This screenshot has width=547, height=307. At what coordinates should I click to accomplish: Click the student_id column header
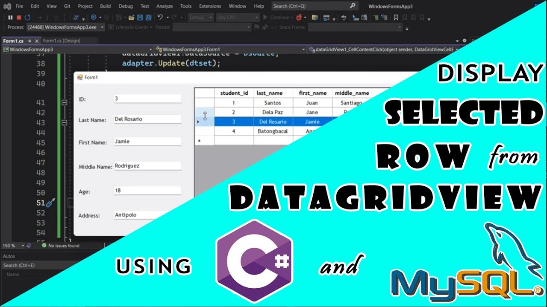[234, 93]
